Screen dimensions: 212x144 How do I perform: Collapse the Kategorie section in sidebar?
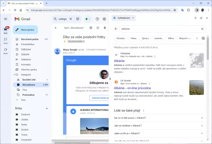15,74
